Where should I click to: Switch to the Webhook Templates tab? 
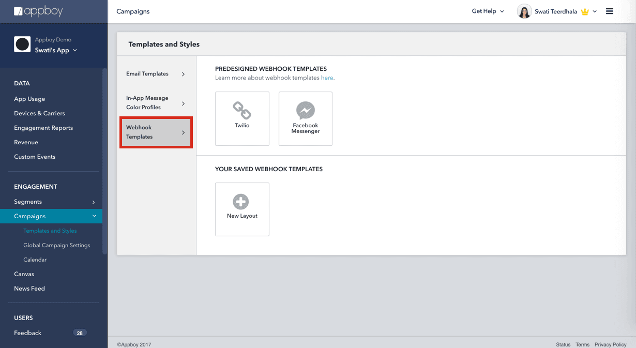156,132
